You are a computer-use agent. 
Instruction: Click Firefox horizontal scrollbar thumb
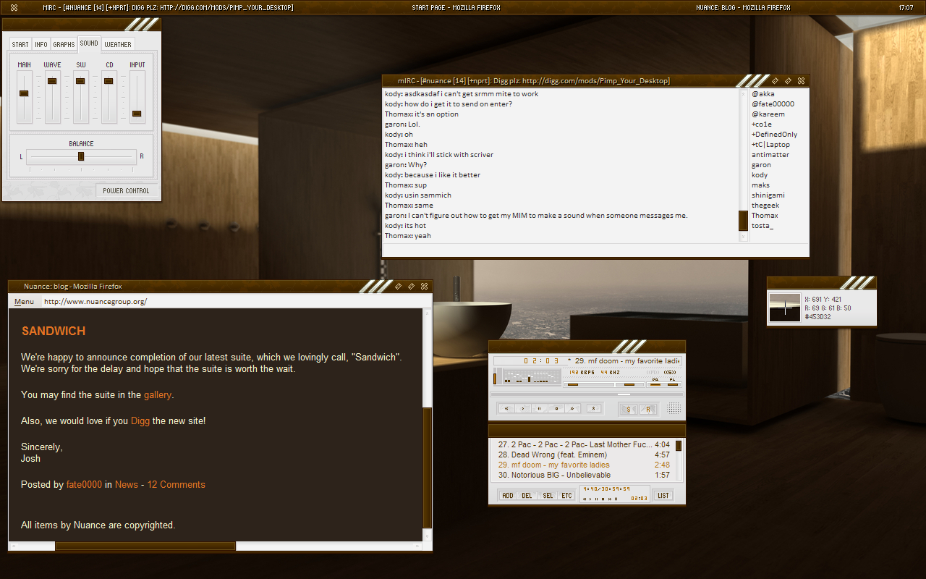145,546
